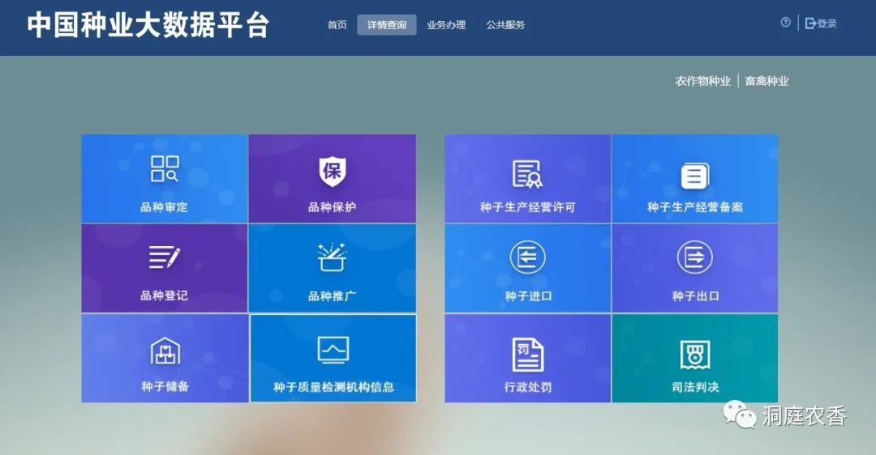Click the 品种审定 label text
Screen dimensions: 876x455
coord(164,207)
